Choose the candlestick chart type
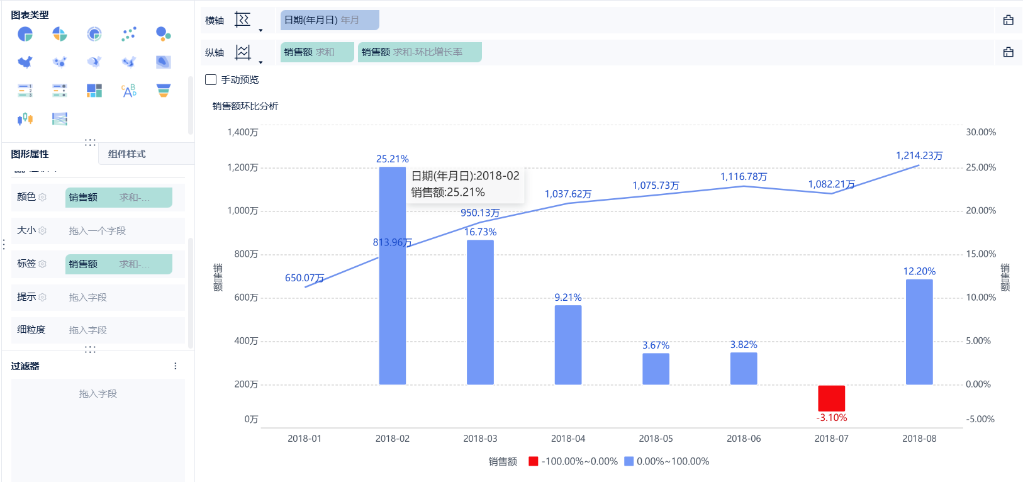 [25, 119]
